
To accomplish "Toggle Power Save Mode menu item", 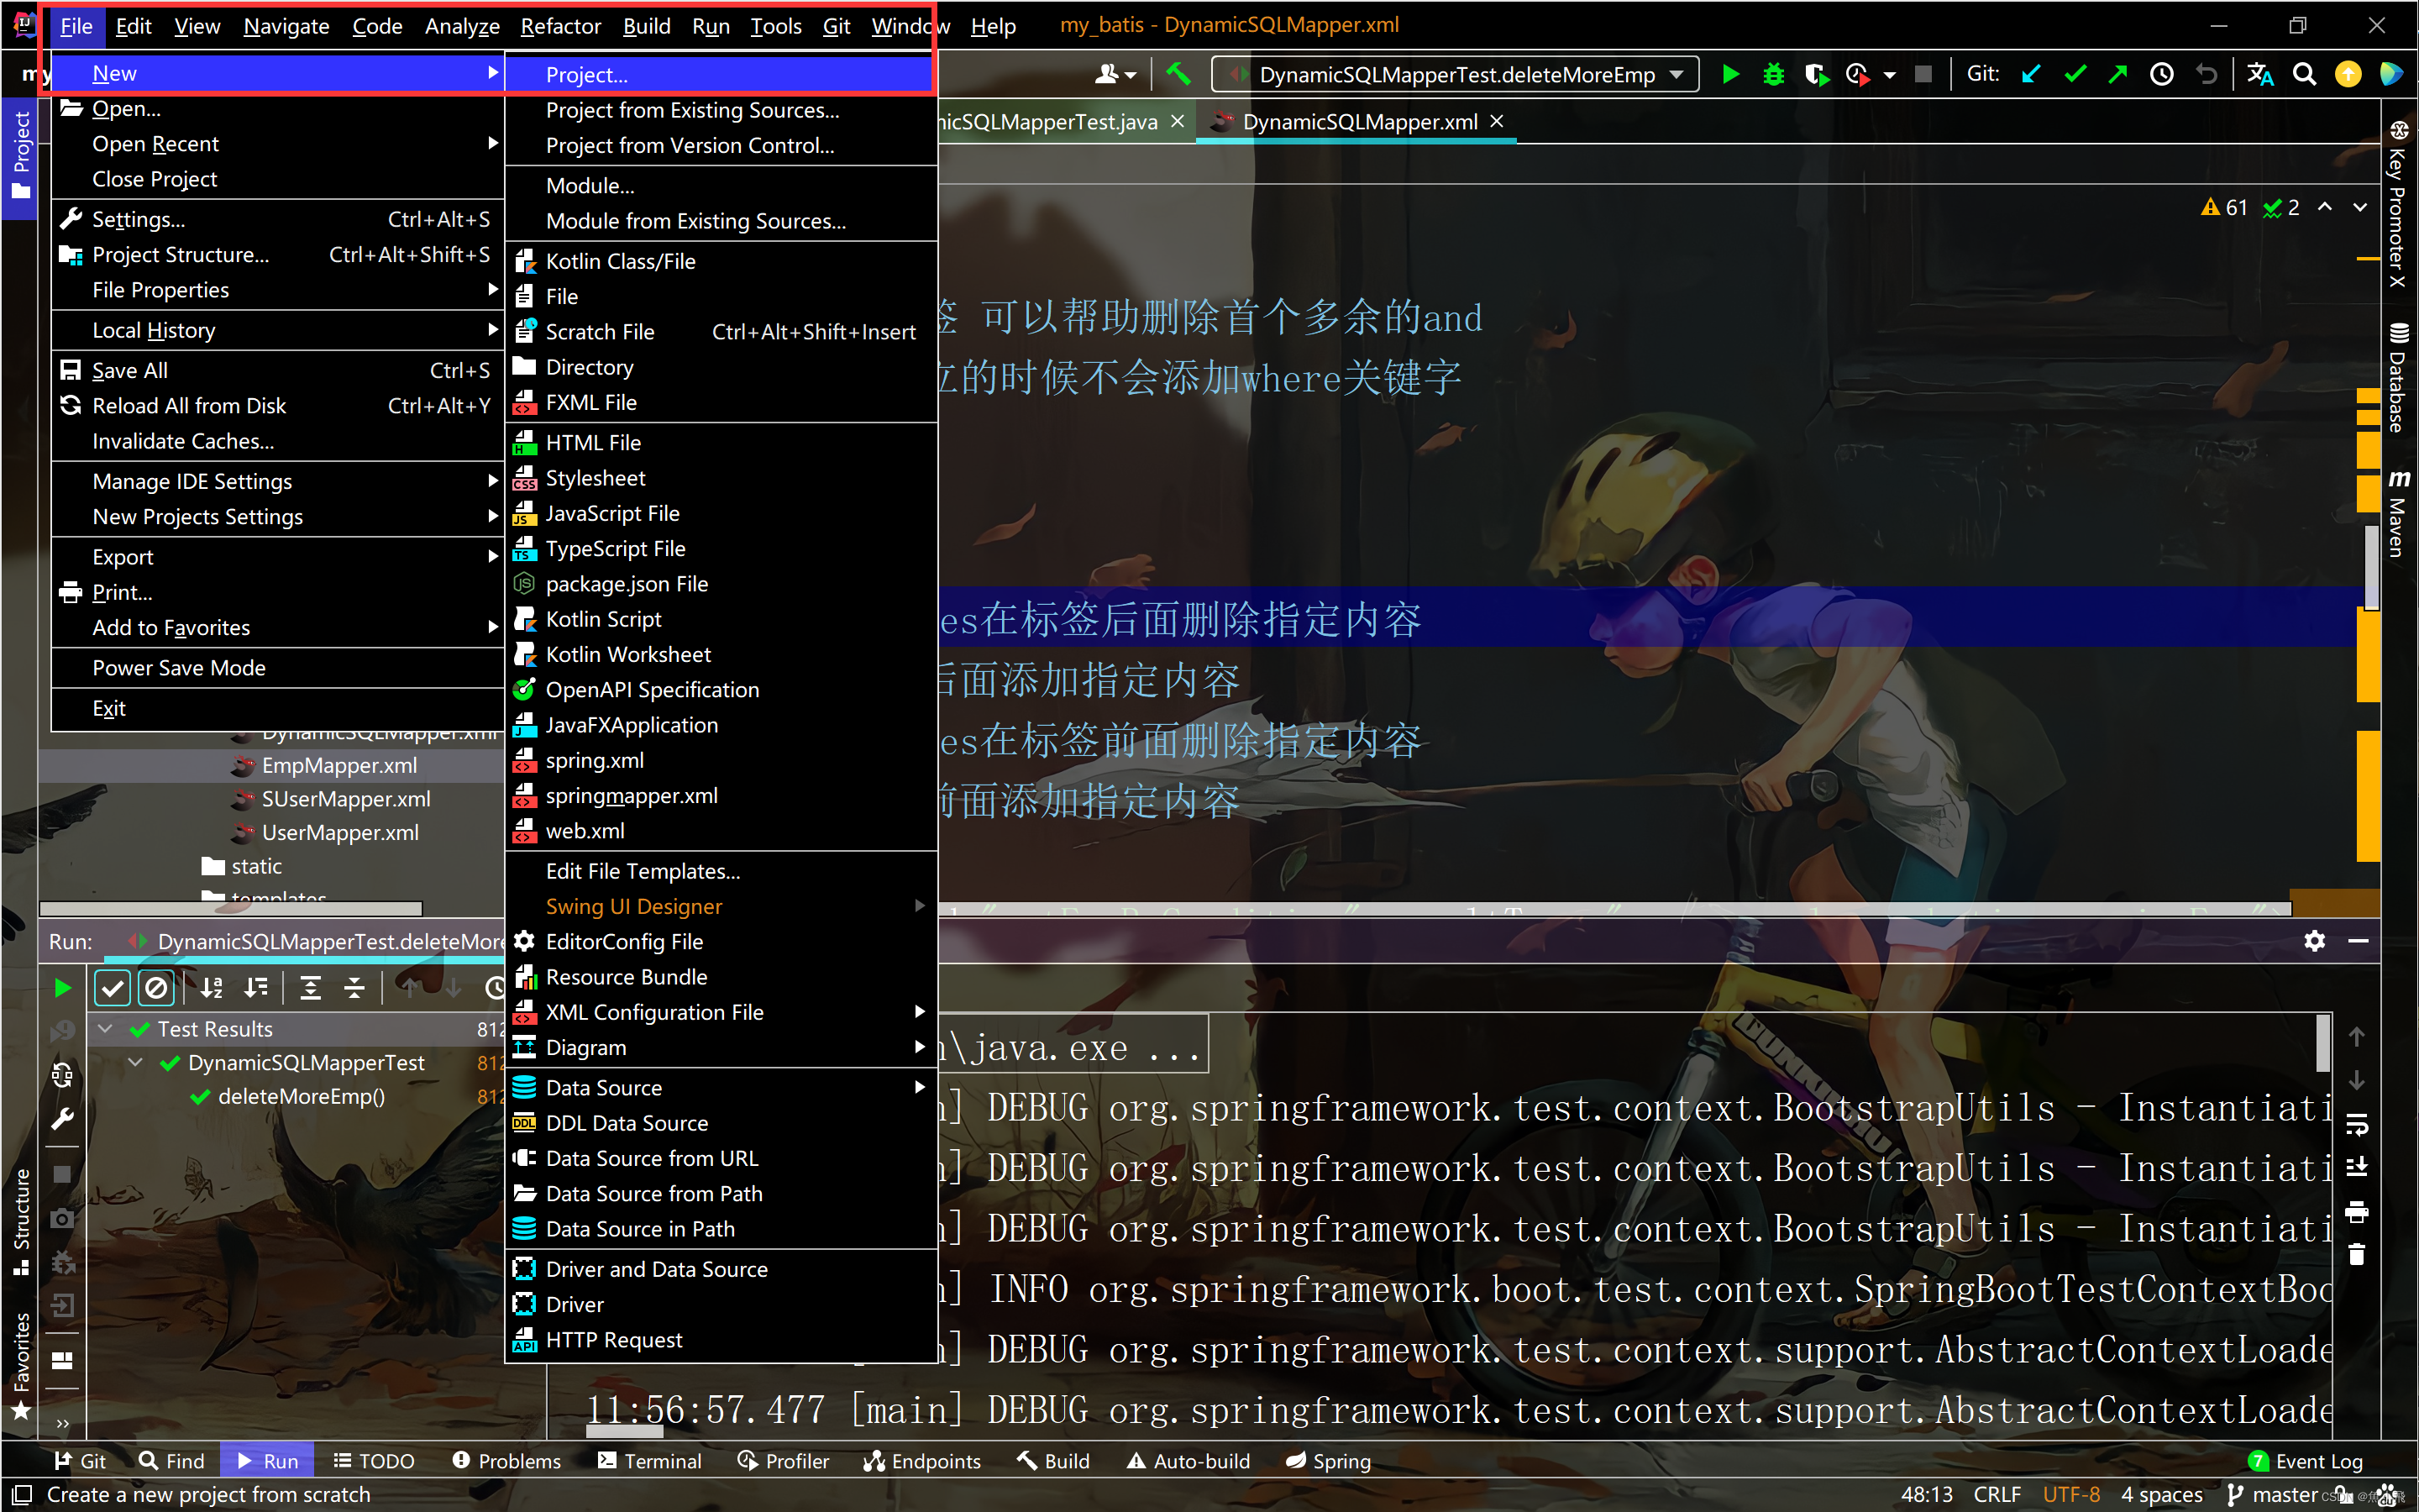I will pos(179,668).
